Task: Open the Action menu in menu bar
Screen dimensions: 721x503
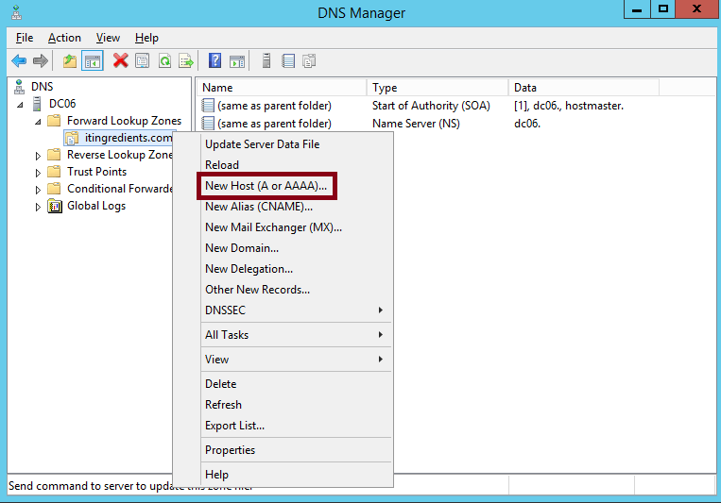Action: click(x=64, y=38)
